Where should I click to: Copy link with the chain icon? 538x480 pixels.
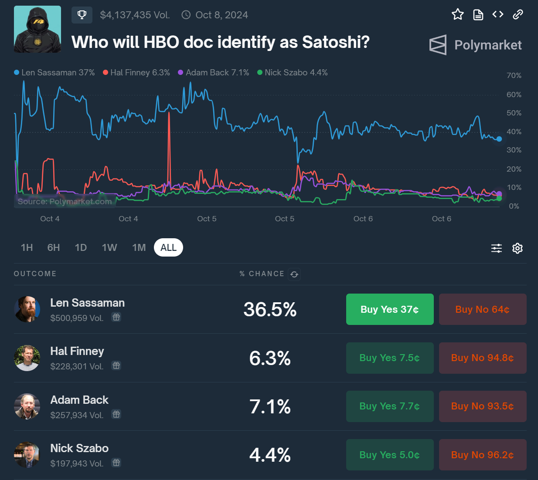(518, 14)
